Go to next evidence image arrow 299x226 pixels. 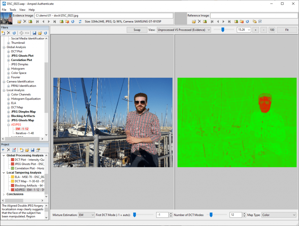pyautogui.click(x=49, y=22)
